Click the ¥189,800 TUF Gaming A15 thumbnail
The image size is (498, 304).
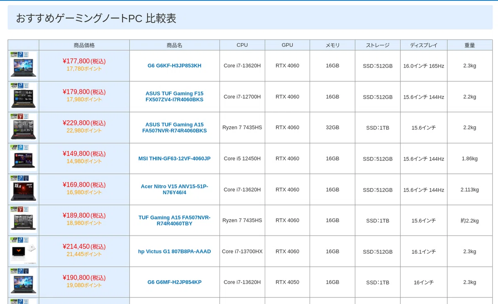point(23,220)
